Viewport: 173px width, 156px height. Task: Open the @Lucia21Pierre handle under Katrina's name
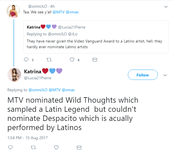coord(38,78)
